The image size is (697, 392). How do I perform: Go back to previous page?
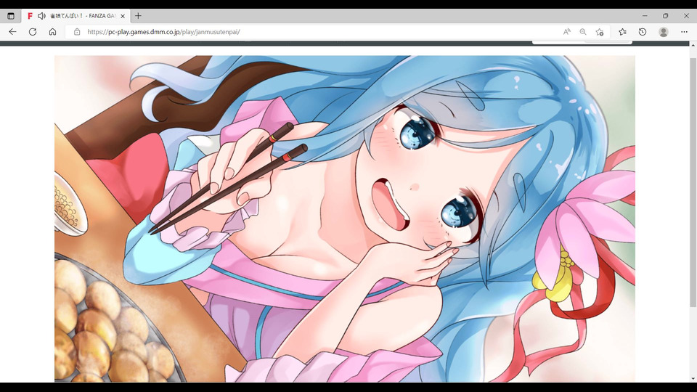pyautogui.click(x=12, y=32)
